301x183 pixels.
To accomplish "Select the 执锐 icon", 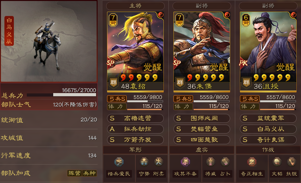I will pyautogui.click(x=292, y=162).
